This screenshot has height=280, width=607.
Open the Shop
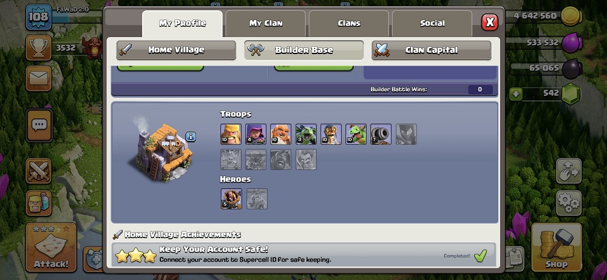coord(556,247)
